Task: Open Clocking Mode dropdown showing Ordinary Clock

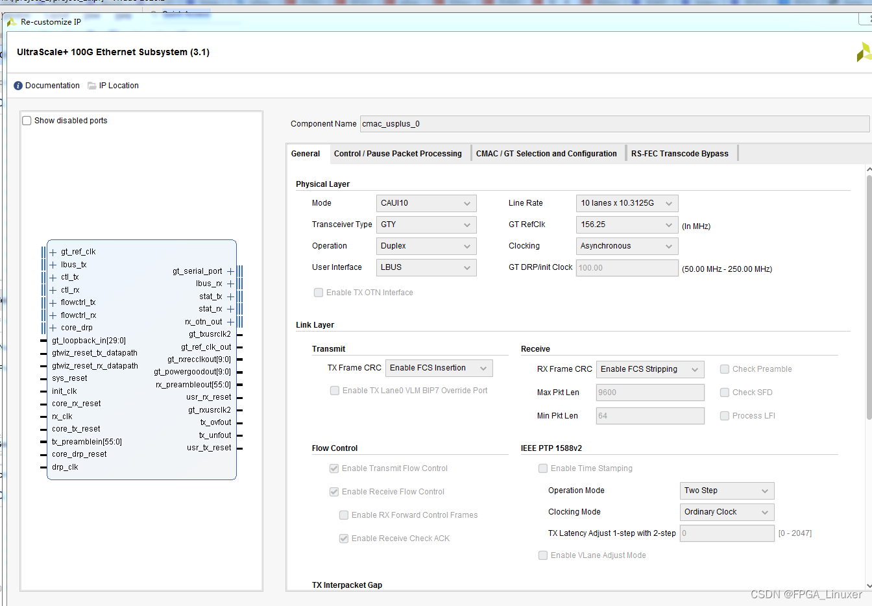Action: click(727, 512)
